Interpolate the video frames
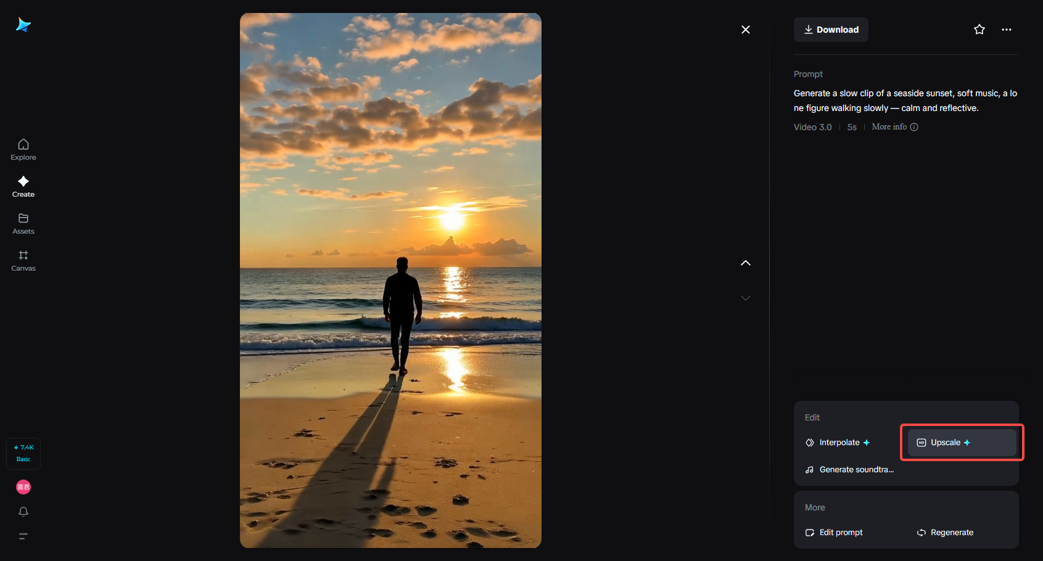The width and height of the screenshot is (1043, 561). [838, 443]
